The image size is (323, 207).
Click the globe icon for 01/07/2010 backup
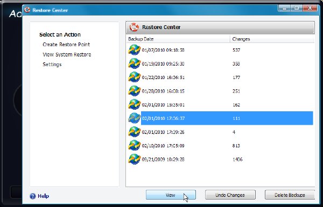coord(134,50)
